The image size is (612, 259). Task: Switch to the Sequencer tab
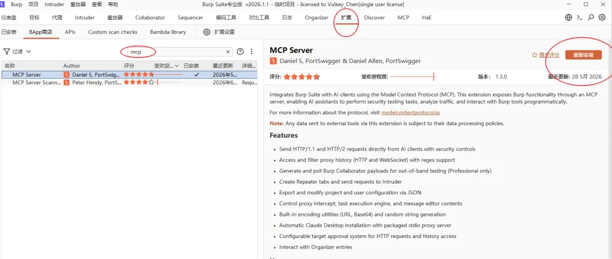pyautogui.click(x=190, y=18)
